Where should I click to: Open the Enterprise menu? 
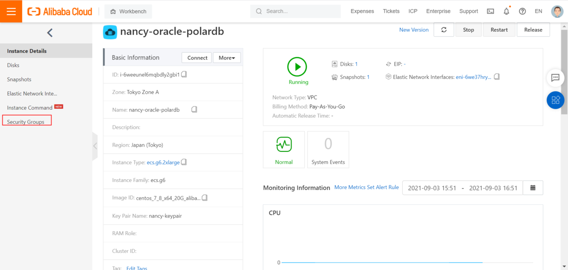click(x=438, y=11)
